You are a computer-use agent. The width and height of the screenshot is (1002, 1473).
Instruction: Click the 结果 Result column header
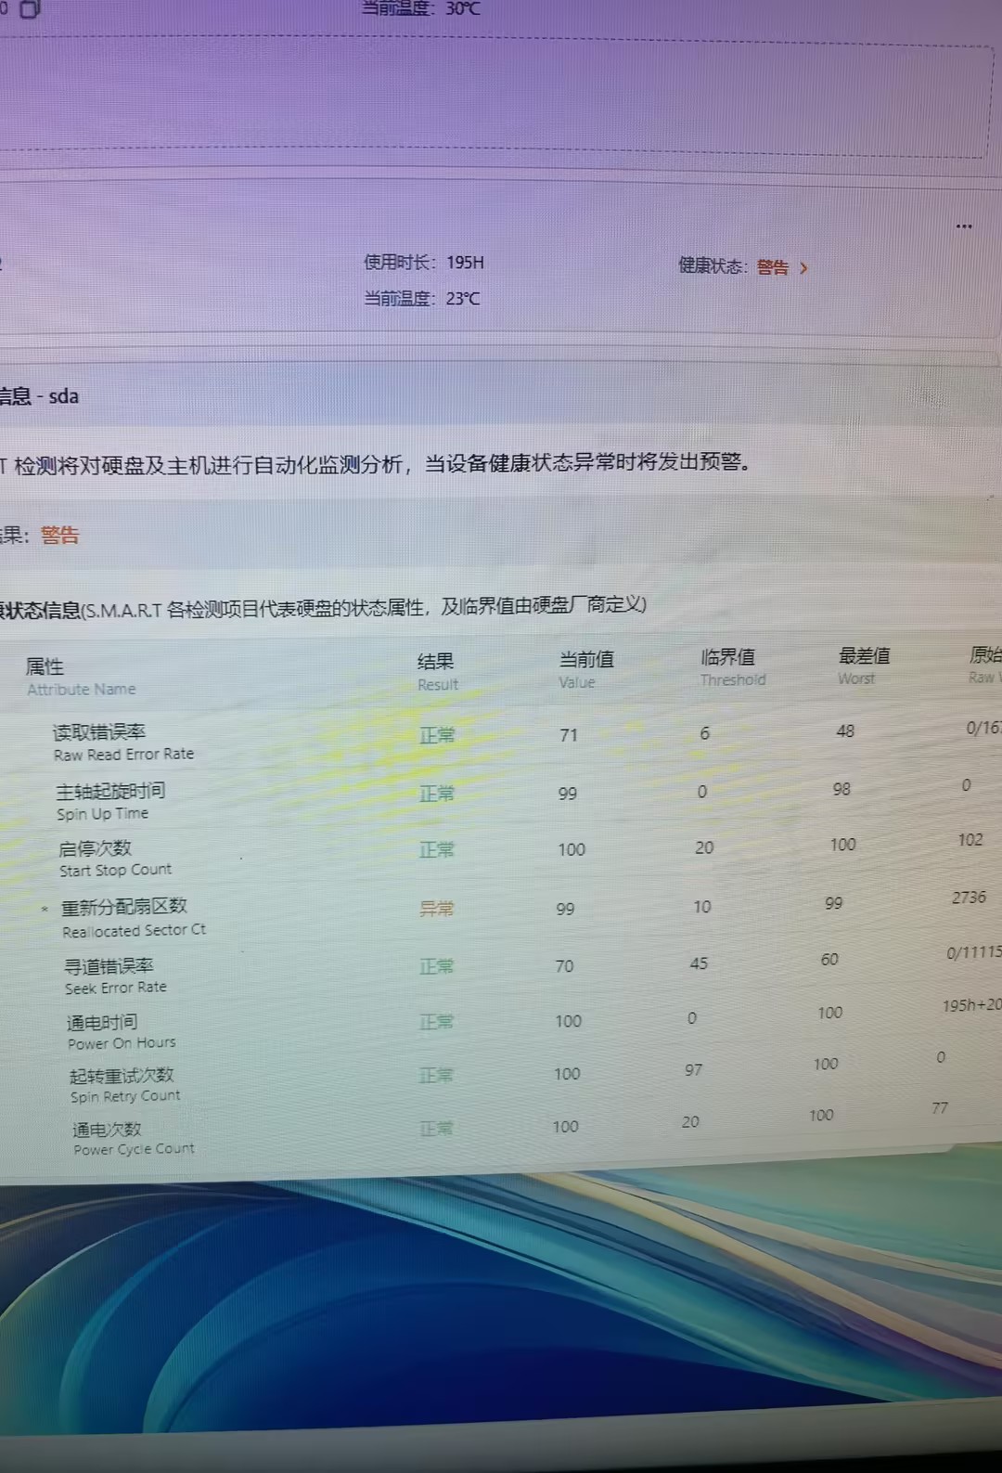coord(437,672)
